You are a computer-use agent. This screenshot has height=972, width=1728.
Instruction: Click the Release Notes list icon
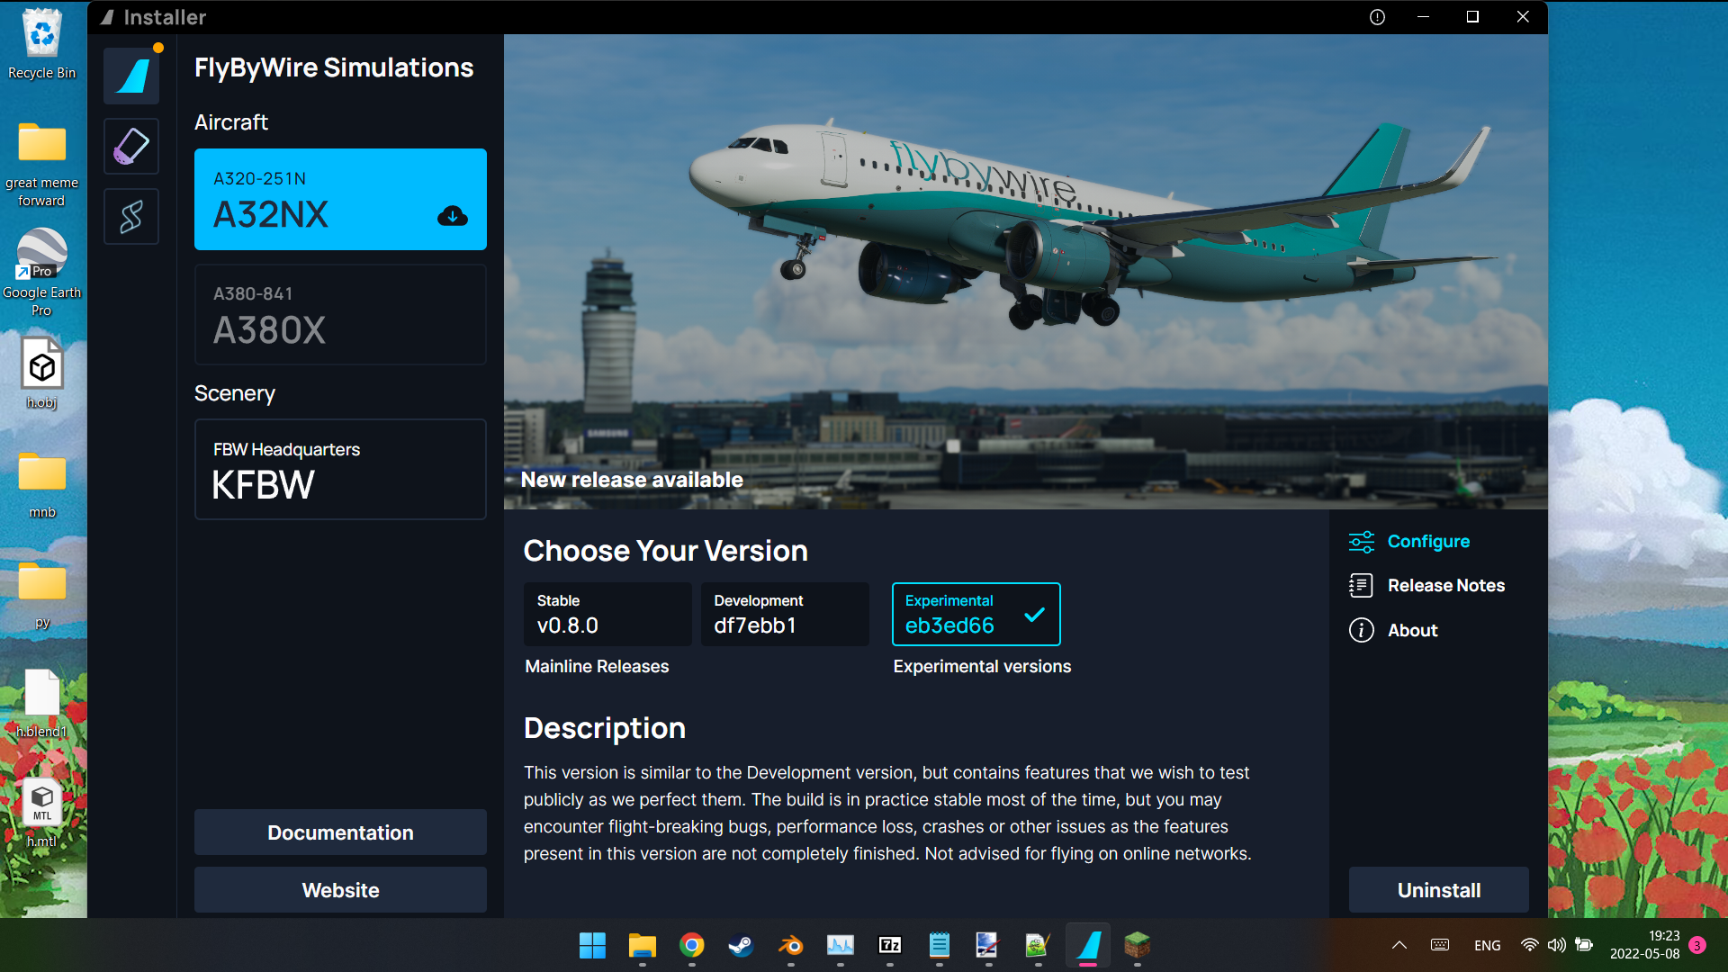(1361, 586)
